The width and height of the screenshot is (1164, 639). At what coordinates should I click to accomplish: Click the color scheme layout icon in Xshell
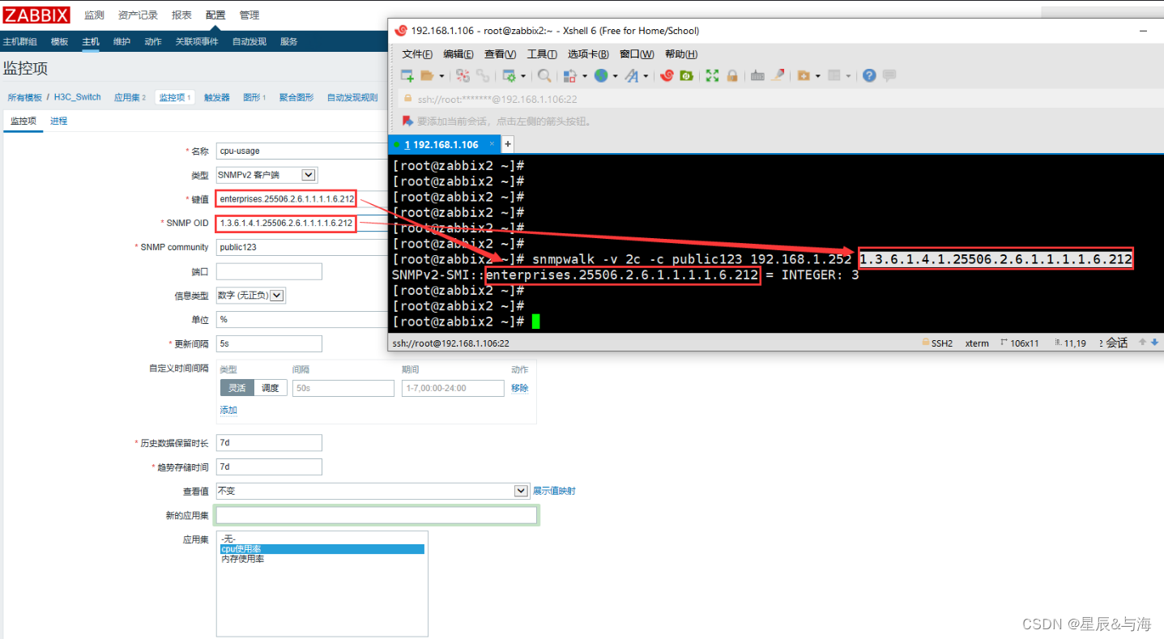point(570,75)
